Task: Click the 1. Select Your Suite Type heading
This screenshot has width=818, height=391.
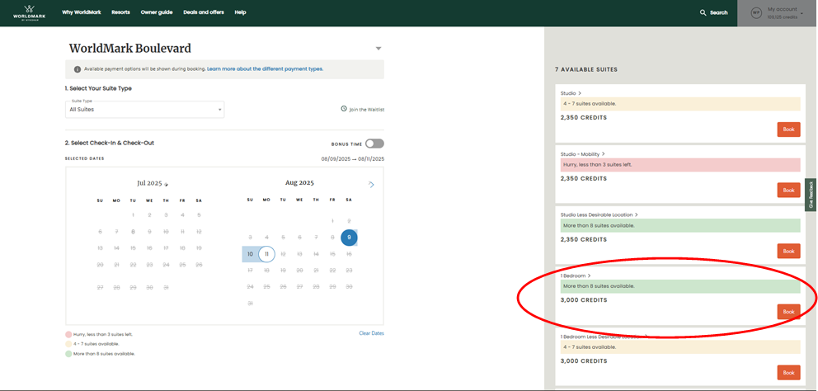Action: (x=98, y=89)
